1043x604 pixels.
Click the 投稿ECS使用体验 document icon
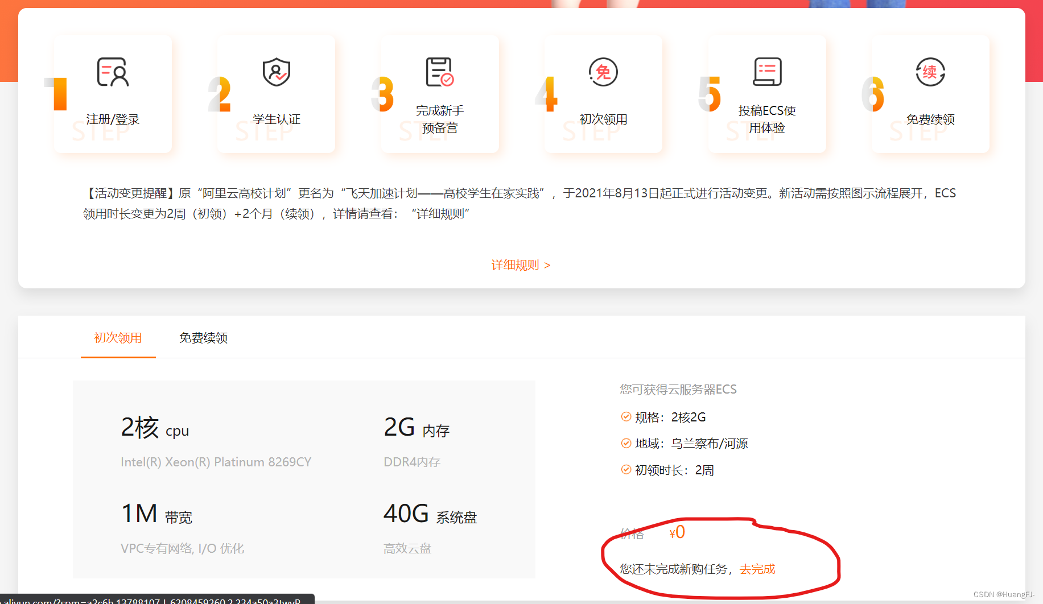pyautogui.click(x=767, y=72)
